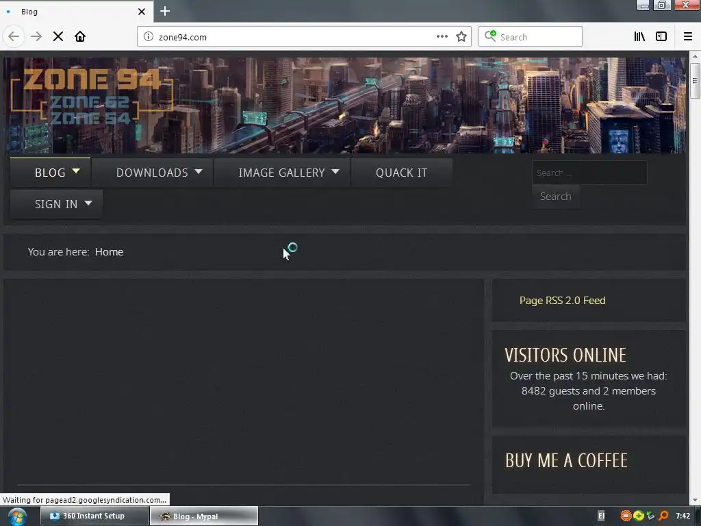
Task: Open the IMAGE GALLERY menu item
Action: pos(281,173)
